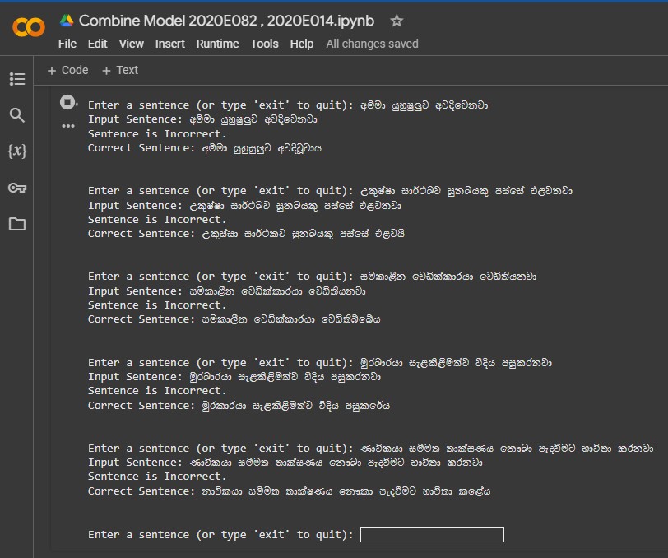This screenshot has width=668, height=558.
Task: Open the Tools menu
Action: 264,44
